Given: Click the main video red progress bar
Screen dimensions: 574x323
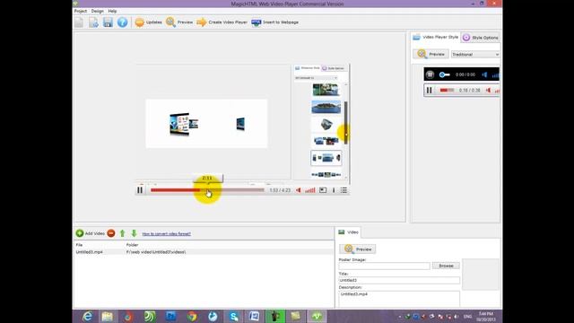Looking at the screenshot, I should click(207, 190).
